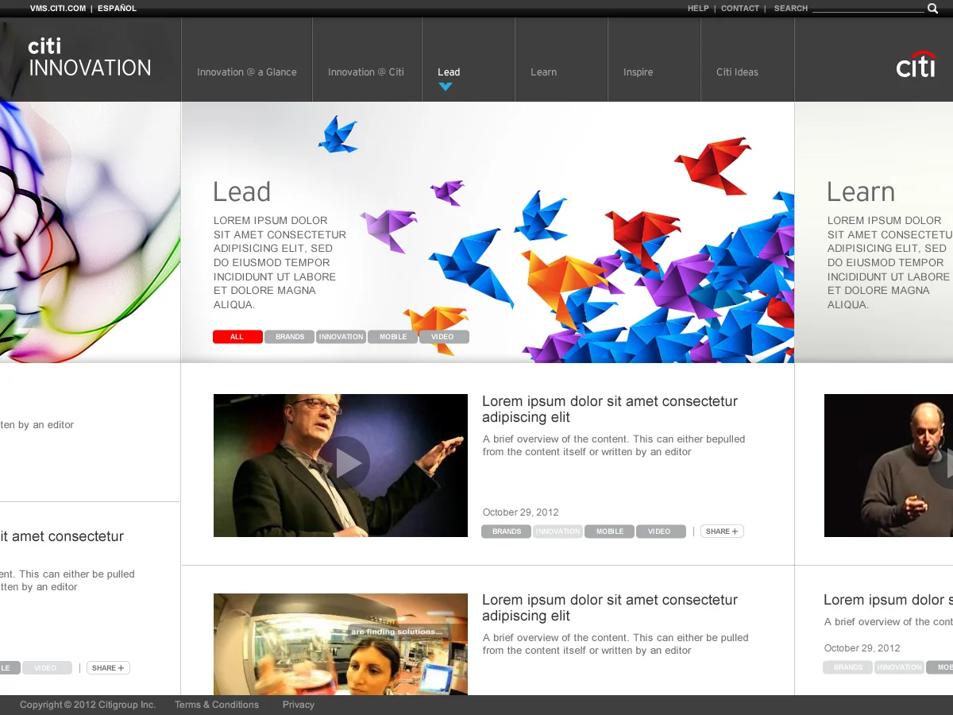This screenshot has height=715, width=953.
Task: Open the 'are finding solutions' video thumbnail
Action: 341,644
